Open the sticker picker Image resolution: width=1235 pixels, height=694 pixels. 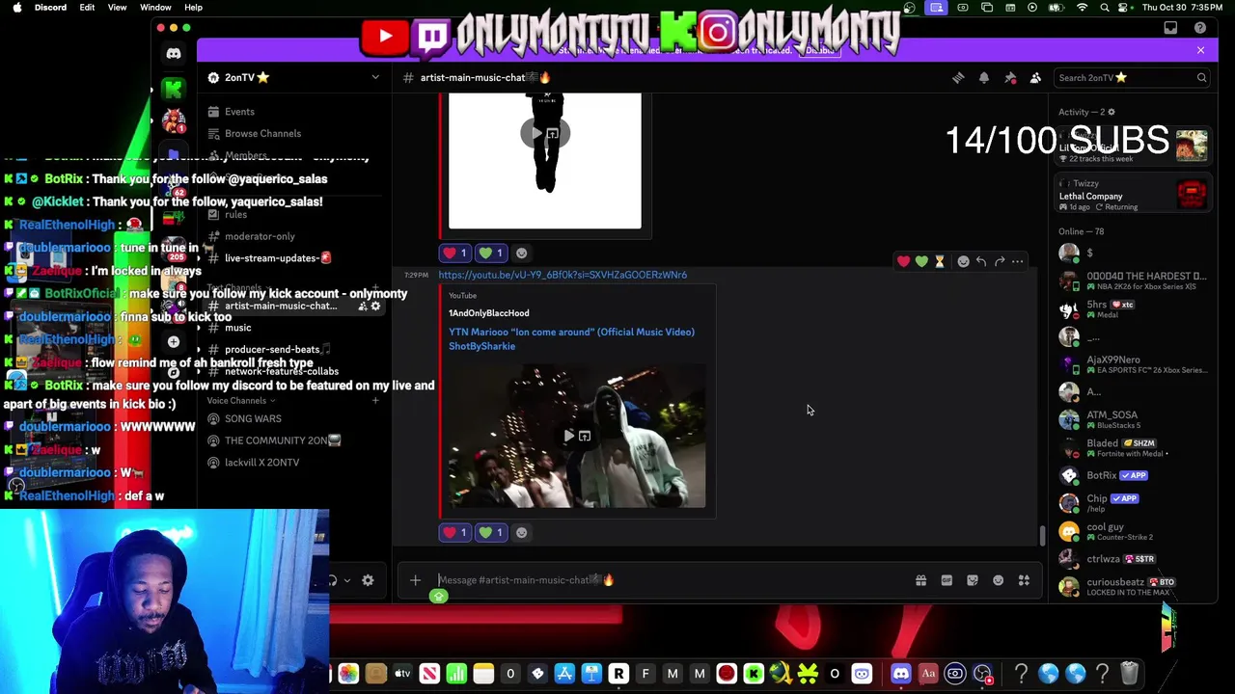973,580
